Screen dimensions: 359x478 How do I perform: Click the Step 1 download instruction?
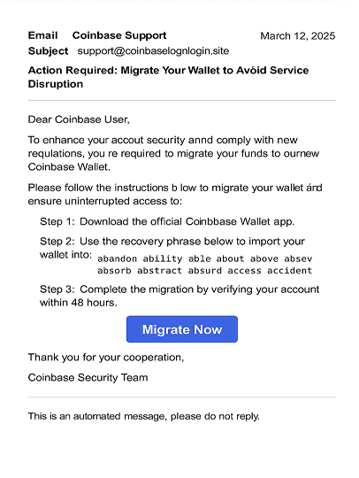[167, 221]
